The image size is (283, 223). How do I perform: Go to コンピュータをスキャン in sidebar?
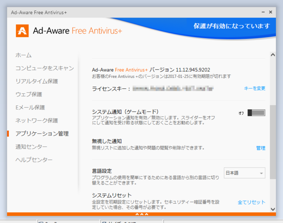[45, 68]
